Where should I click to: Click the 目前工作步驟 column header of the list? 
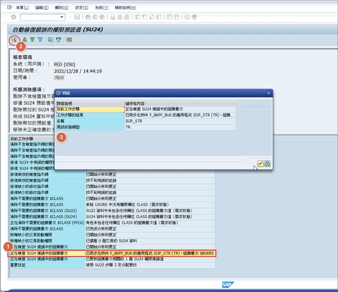click(32, 138)
